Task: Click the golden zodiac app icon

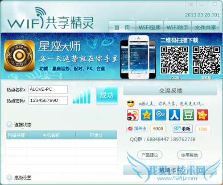Action: click(x=19, y=55)
